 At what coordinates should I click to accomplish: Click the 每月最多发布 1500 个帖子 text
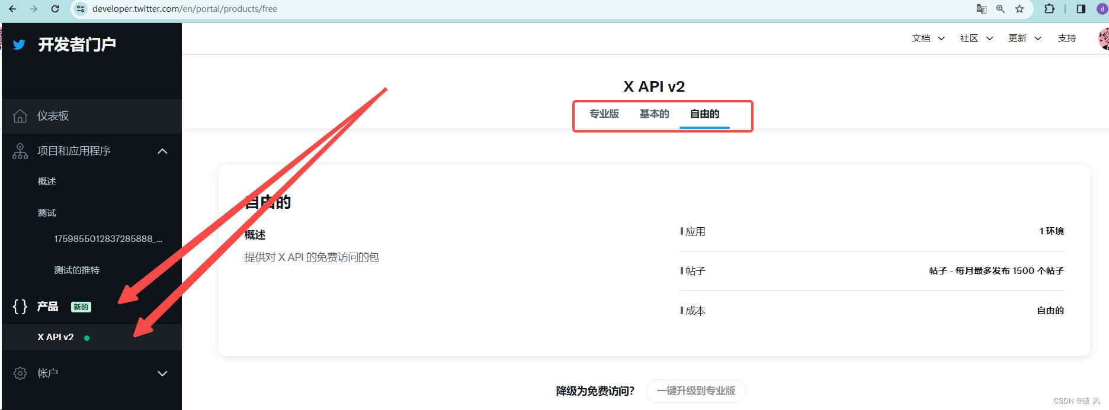[1009, 271]
